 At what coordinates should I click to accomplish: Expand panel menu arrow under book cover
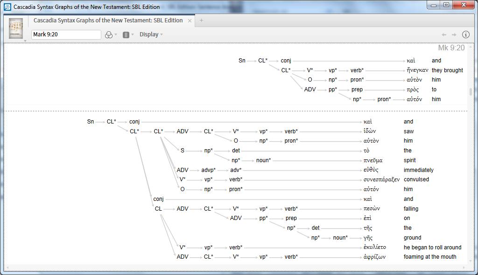[x=25, y=41]
